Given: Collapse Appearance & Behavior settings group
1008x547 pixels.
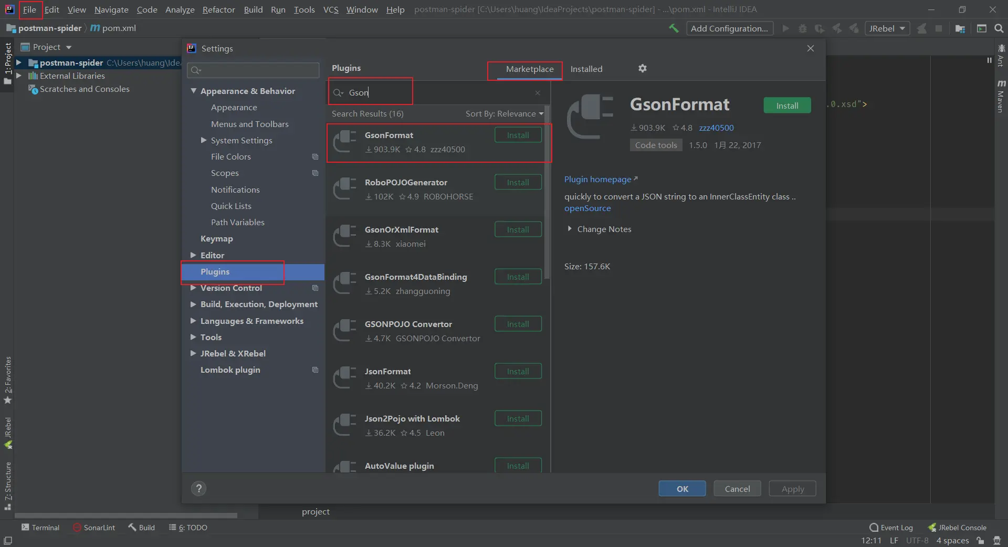Looking at the screenshot, I should click(x=193, y=91).
